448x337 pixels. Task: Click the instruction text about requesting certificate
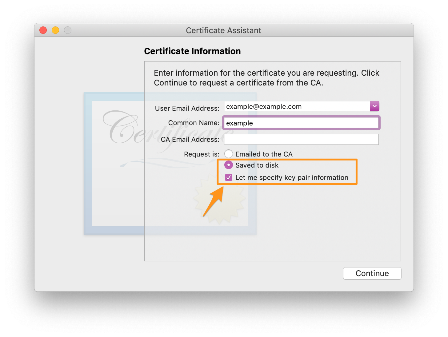click(266, 78)
